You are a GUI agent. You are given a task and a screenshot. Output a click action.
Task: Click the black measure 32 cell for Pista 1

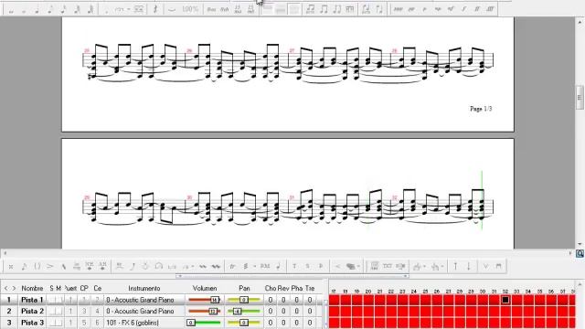coord(505,300)
